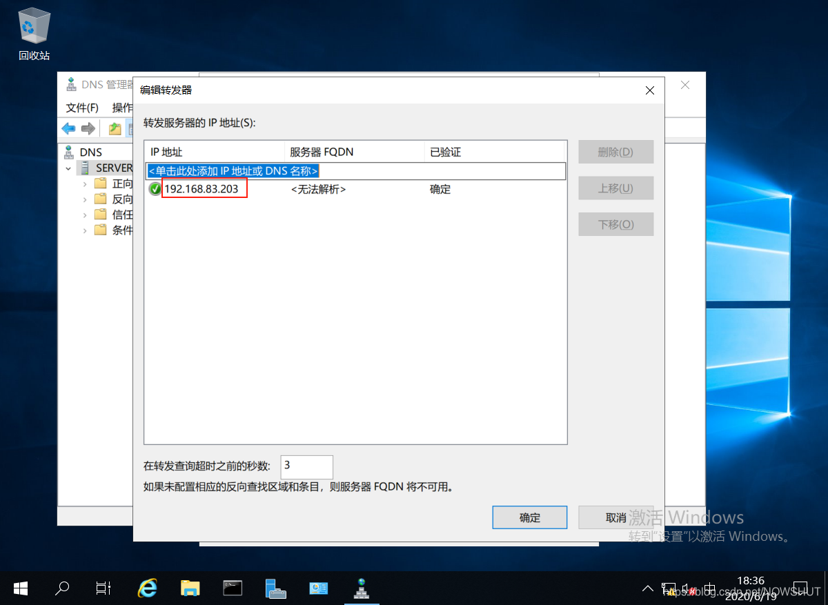
Task: Click the IP 地址 column header
Action: (x=215, y=152)
